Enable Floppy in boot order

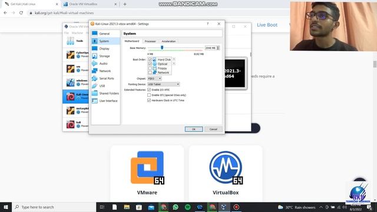[150, 68]
